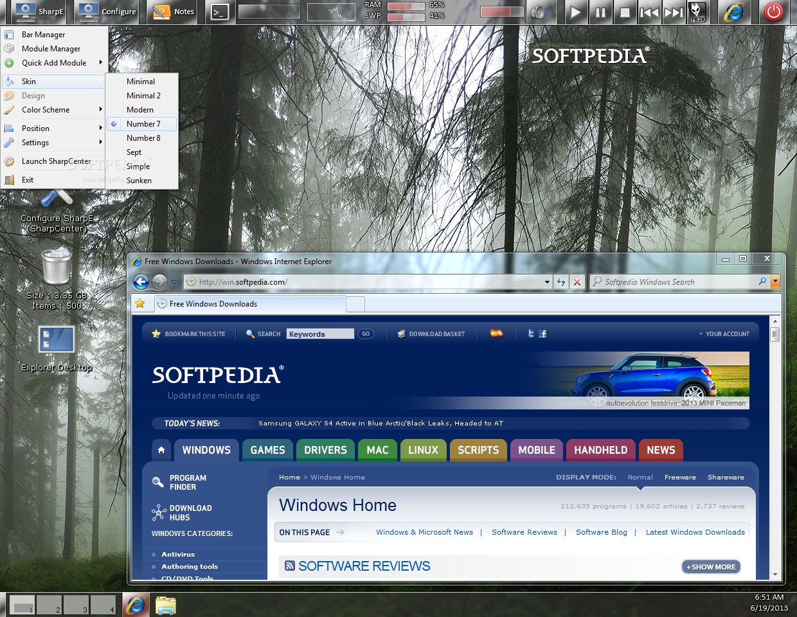Screen dimensions: 797x617
Task: Select the Free Windows Downloads tab
Action: tap(249, 304)
